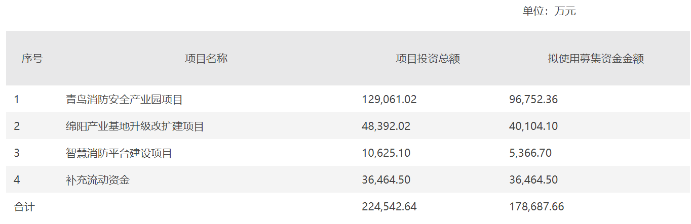Image resolution: width=691 pixels, height=224 pixels.
Task: Click row number 1 in 序号 column
Action: click(17, 100)
